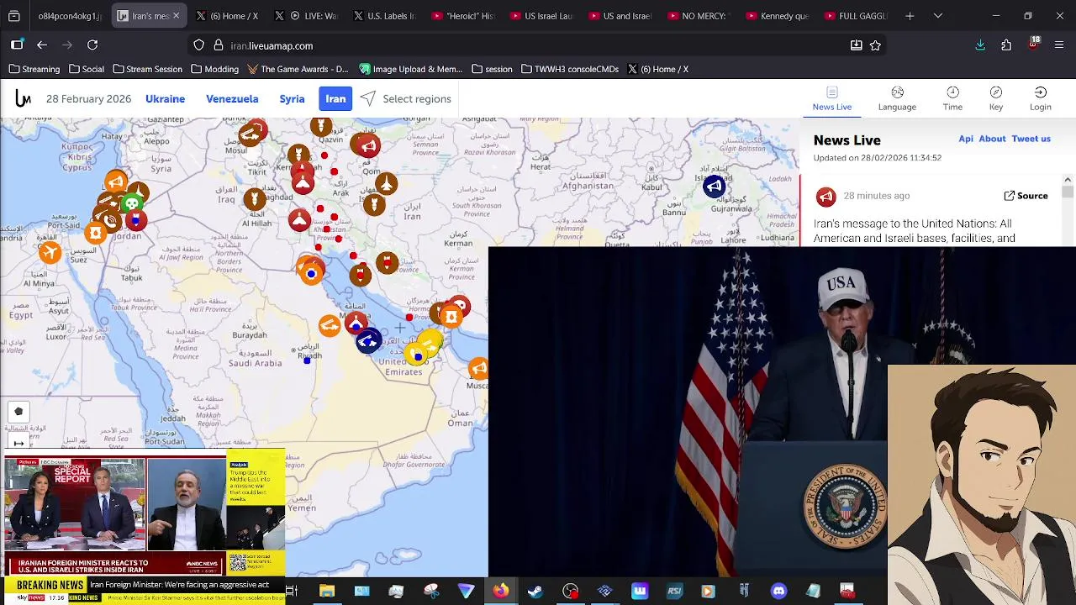This screenshot has height=605, width=1076.
Task: Click the address bar showing iran.liveuamap.com
Action: pyautogui.click(x=538, y=45)
